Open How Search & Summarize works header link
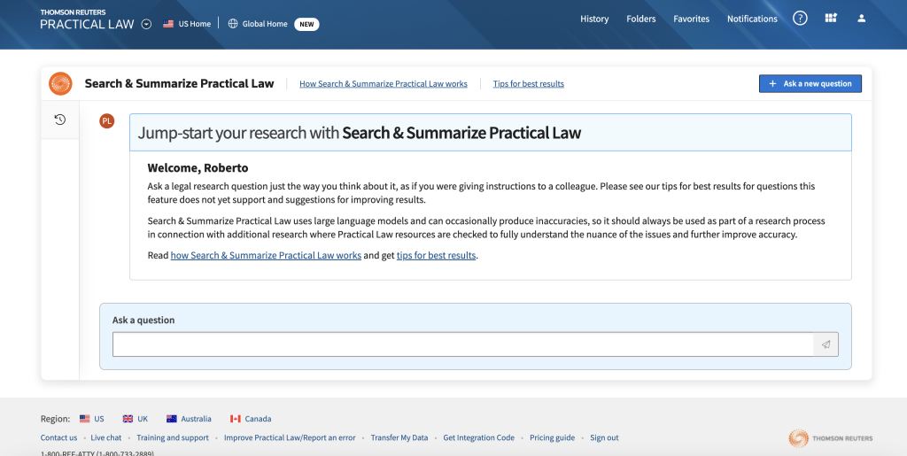The width and height of the screenshot is (907, 456). click(x=383, y=84)
